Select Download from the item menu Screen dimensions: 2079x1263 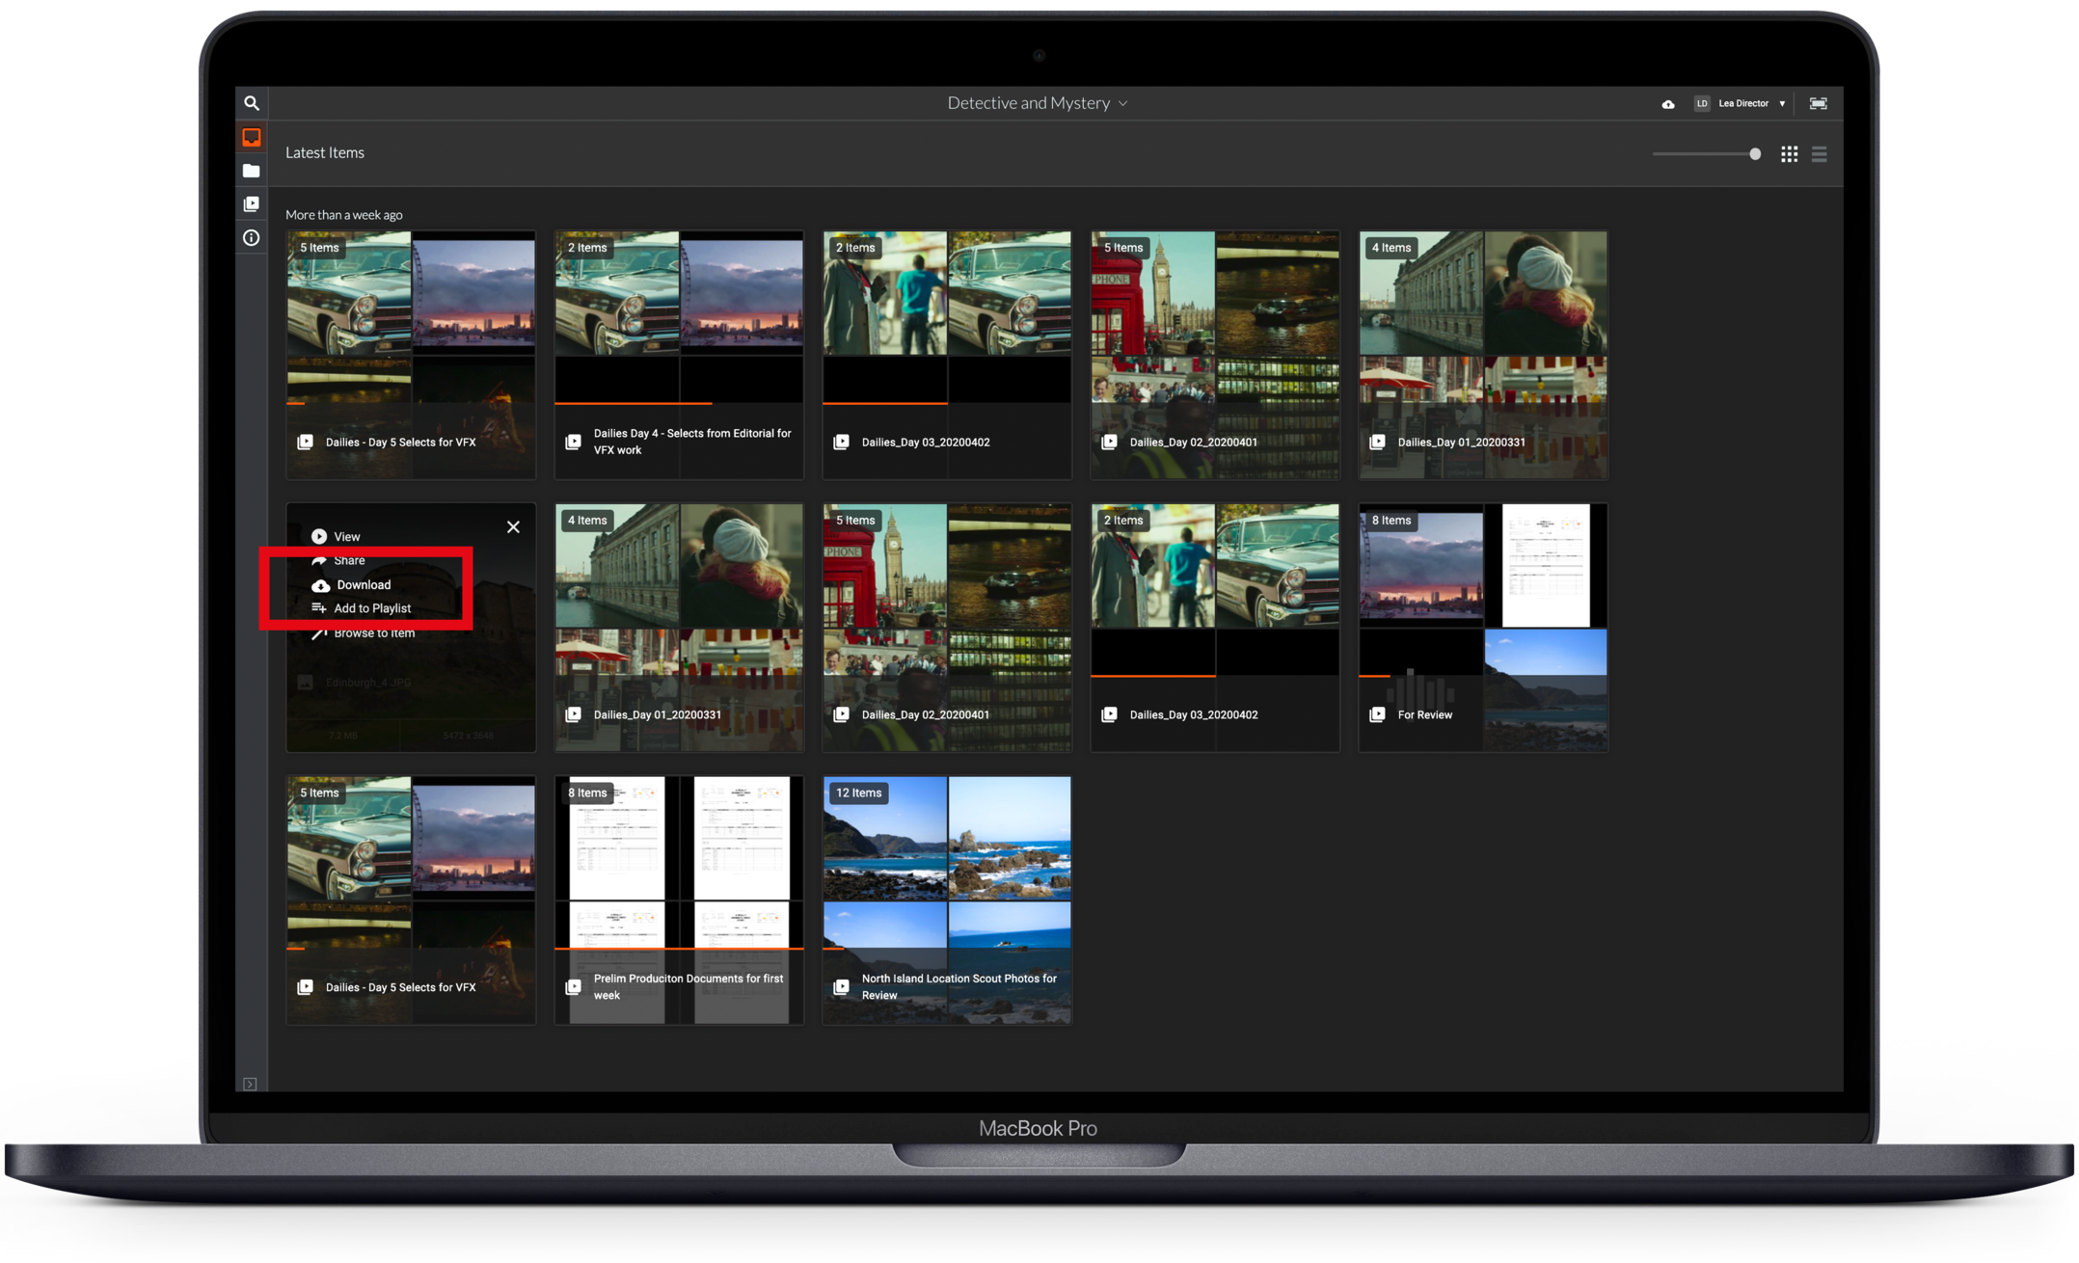[x=363, y=585]
